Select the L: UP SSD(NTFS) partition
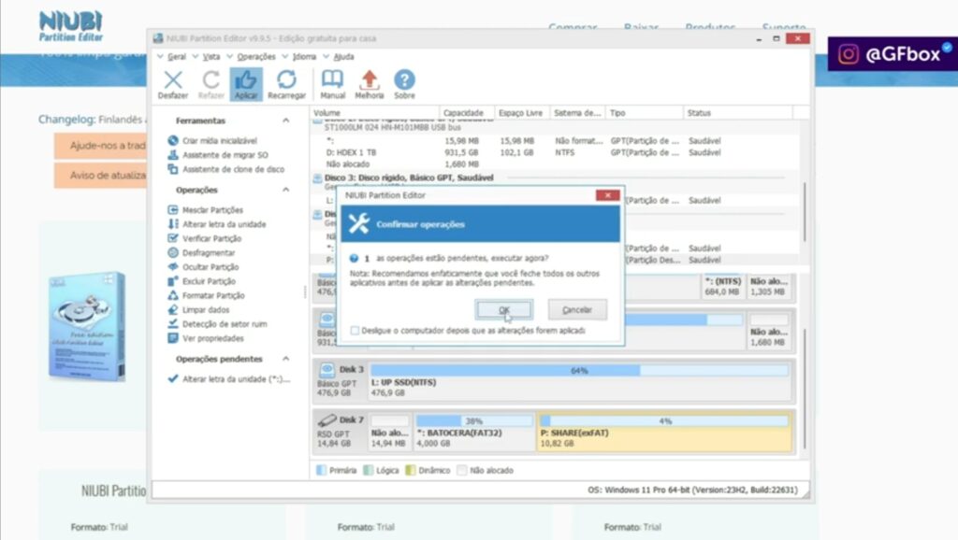Image resolution: width=958 pixels, height=540 pixels. (x=579, y=381)
